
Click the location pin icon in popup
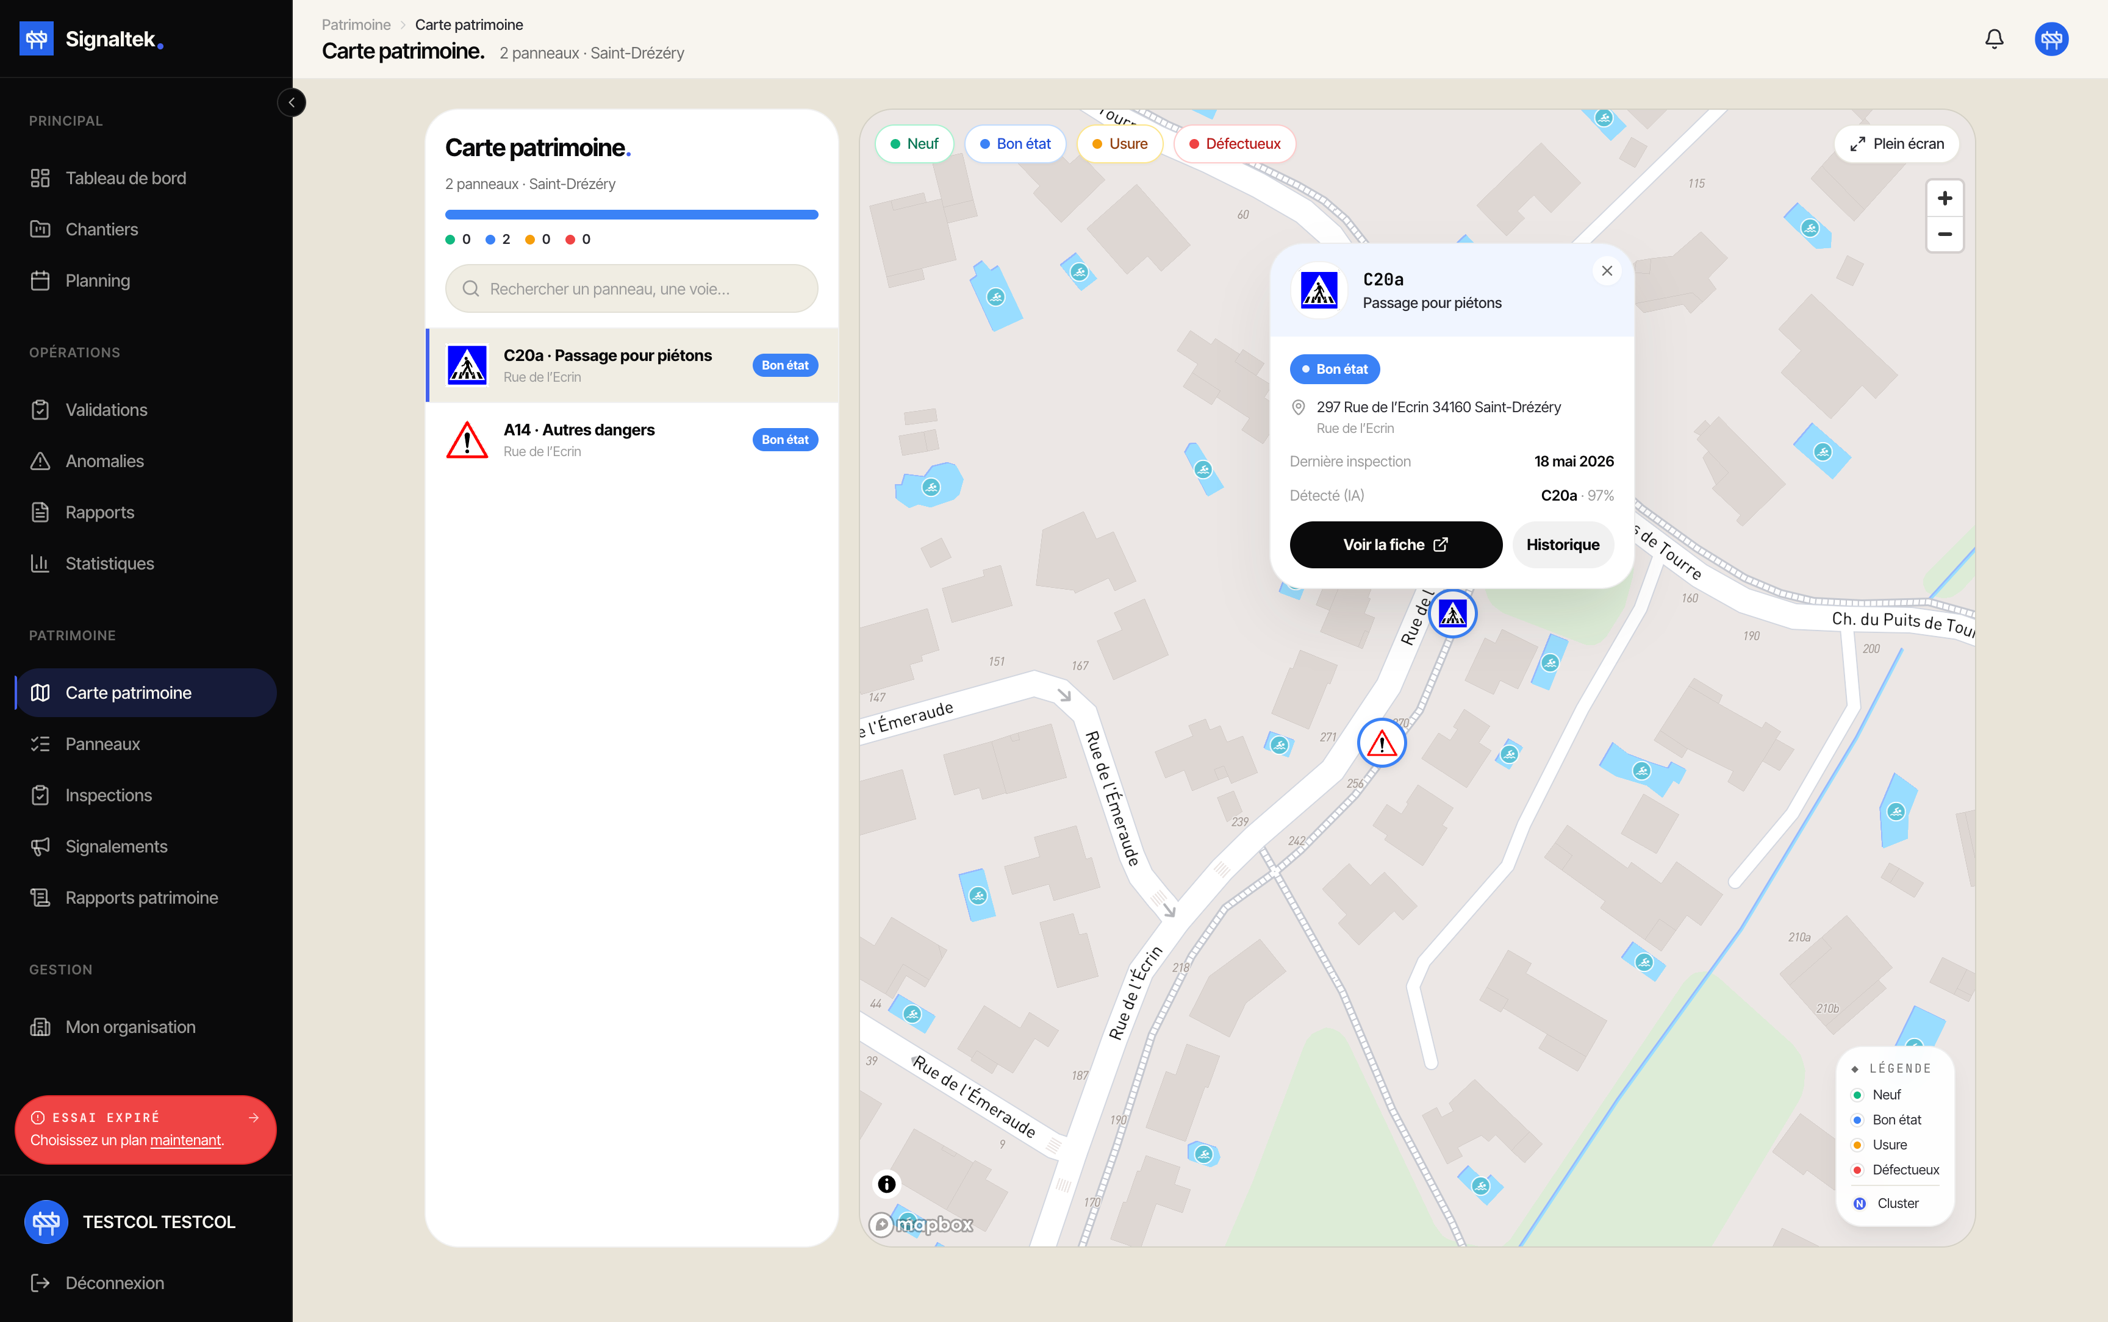point(1299,407)
